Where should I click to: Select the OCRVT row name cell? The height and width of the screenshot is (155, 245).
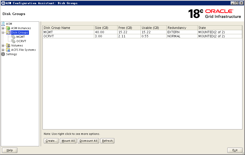tap(68, 36)
